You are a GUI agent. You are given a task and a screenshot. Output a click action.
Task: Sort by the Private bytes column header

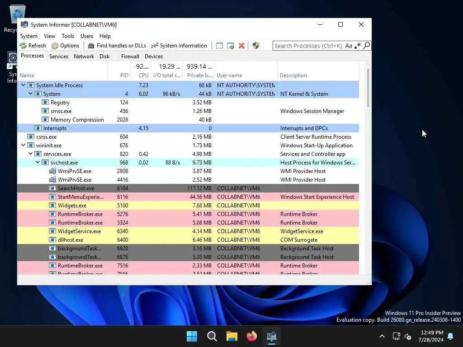pyautogui.click(x=198, y=71)
